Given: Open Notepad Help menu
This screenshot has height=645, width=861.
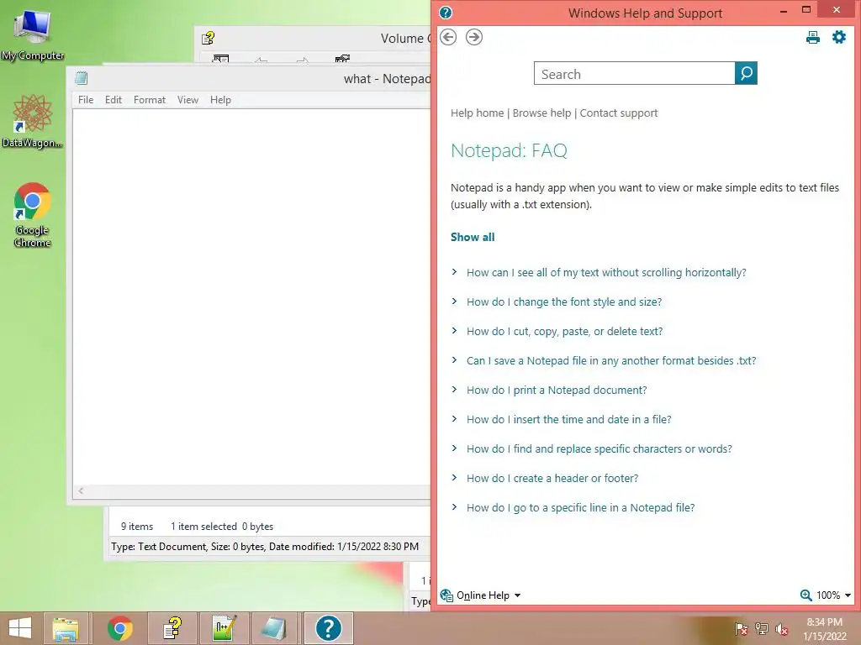Looking at the screenshot, I should 220,100.
